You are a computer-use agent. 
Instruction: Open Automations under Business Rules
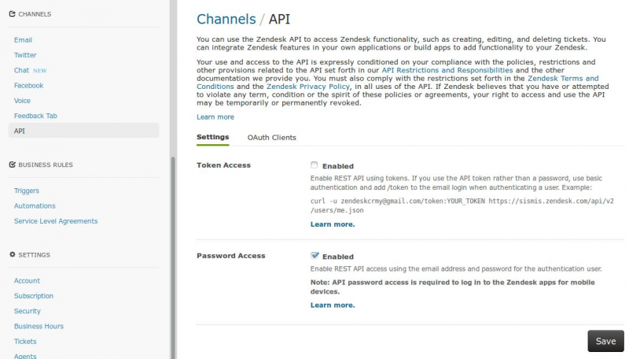point(35,205)
